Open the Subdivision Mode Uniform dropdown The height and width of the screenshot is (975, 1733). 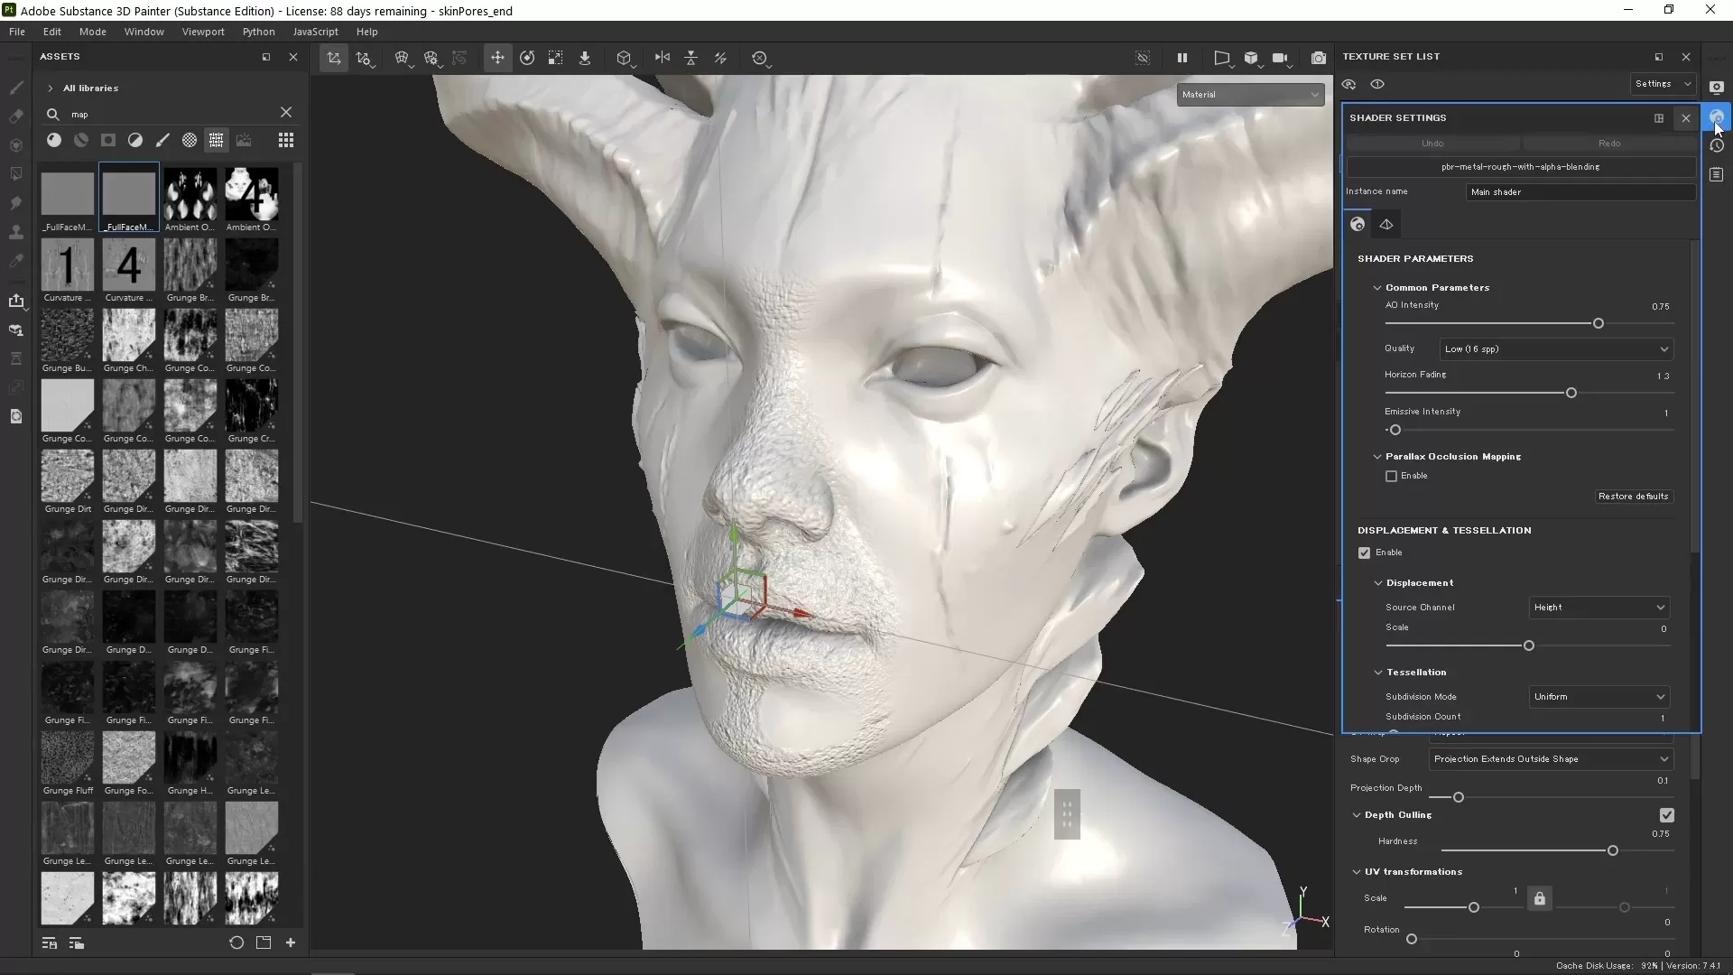pyautogui.click(x=1599, y=696)
